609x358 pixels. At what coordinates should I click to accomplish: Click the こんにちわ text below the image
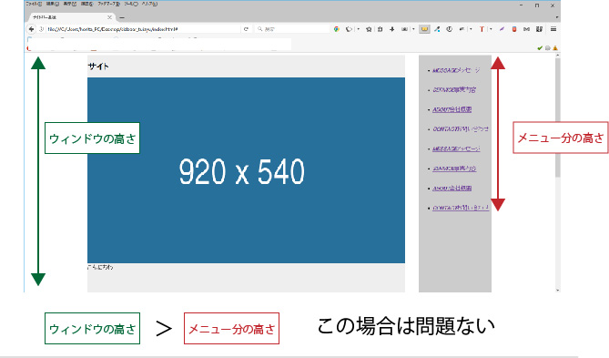pos(100,268)
